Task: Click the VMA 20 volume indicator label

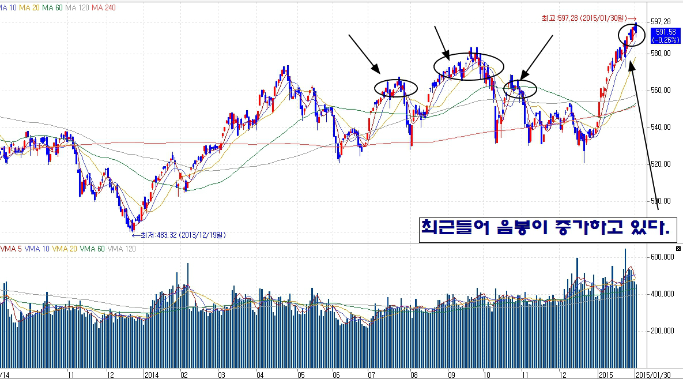Action: pyautogui.click(x=65, y=249)
